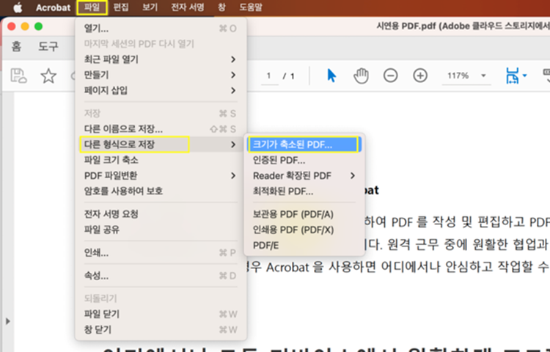550x352 pixels.
Task: Zoom in with the plus icon
Action: 420,76
